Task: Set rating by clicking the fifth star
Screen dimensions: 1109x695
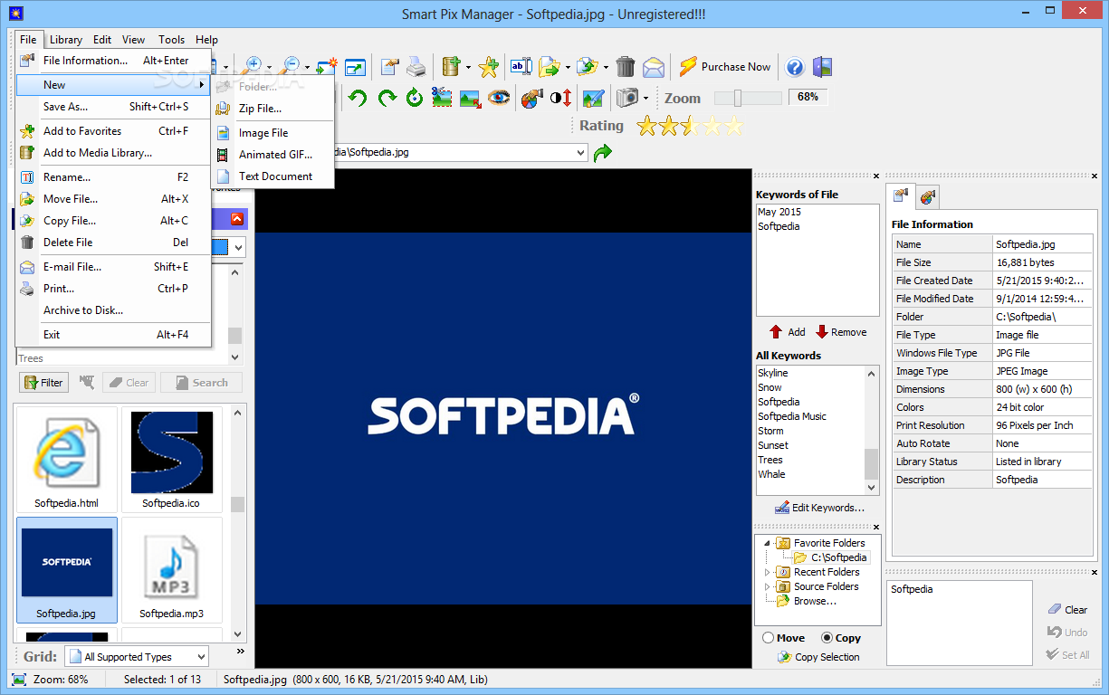Action: pos(732,126)
